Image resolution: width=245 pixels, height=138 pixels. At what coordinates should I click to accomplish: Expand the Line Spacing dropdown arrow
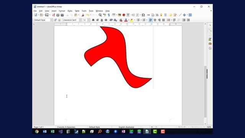(171, 20)
